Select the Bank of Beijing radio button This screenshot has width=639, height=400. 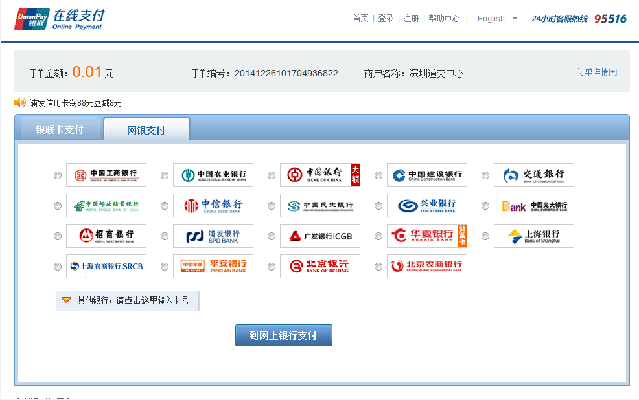pyautogui.click(x=272, y=267)
